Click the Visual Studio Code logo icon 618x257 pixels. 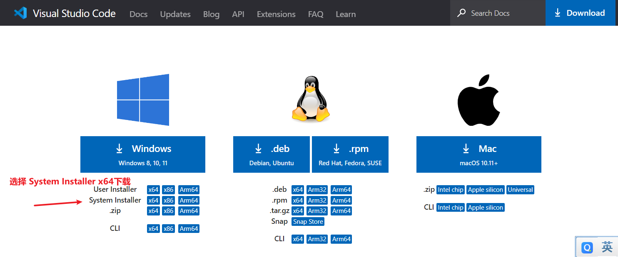(20, 13)
